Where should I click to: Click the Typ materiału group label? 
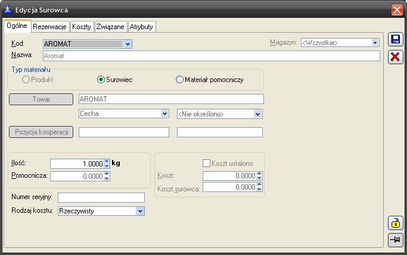tap(31, 70)
